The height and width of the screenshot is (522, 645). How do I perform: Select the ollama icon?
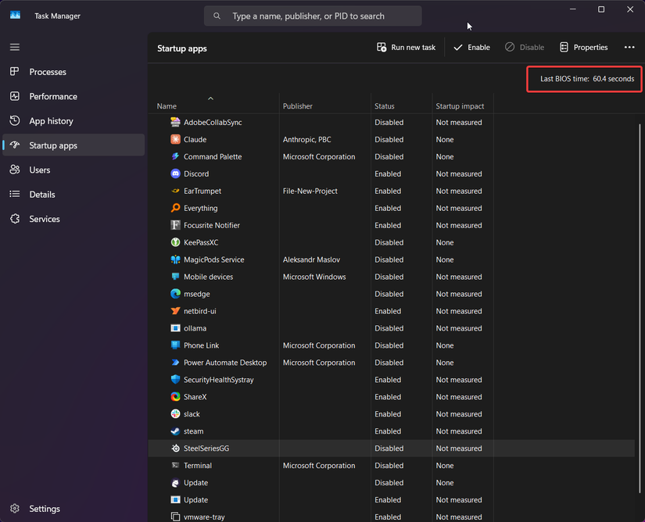tap(176, 328)
